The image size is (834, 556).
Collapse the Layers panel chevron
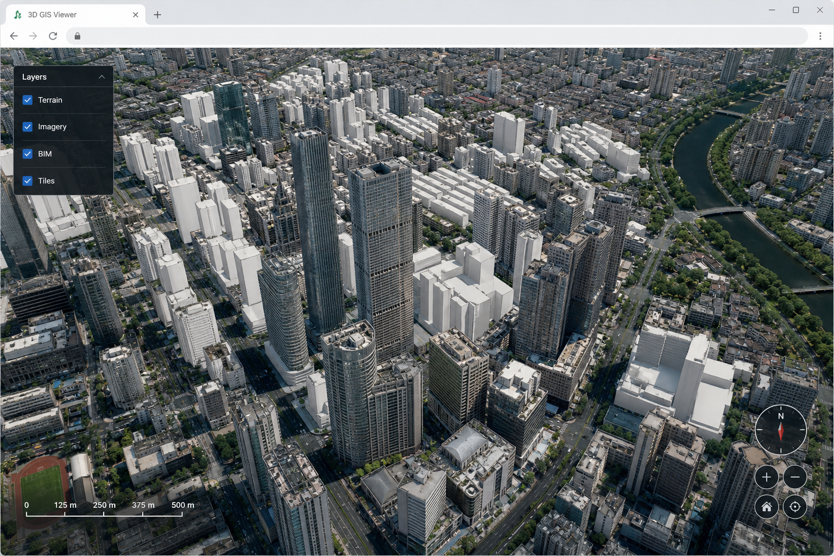[102, 77]
